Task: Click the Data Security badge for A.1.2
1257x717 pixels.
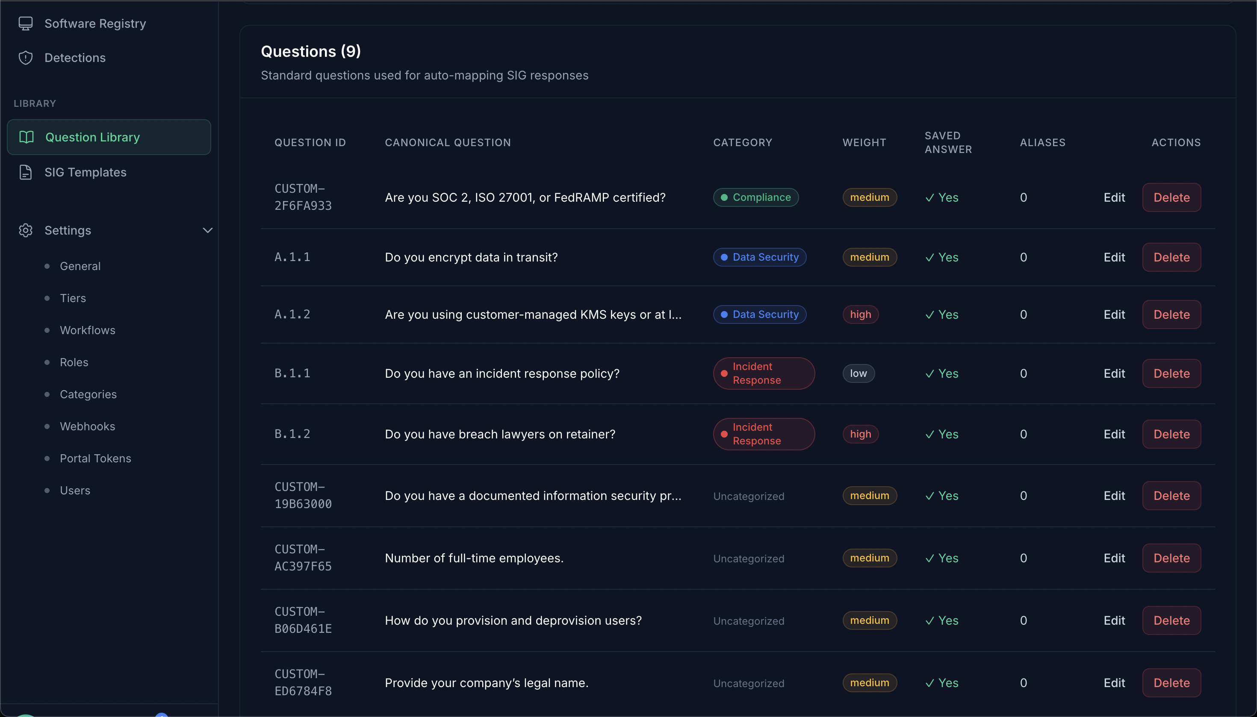Action: 759,314
